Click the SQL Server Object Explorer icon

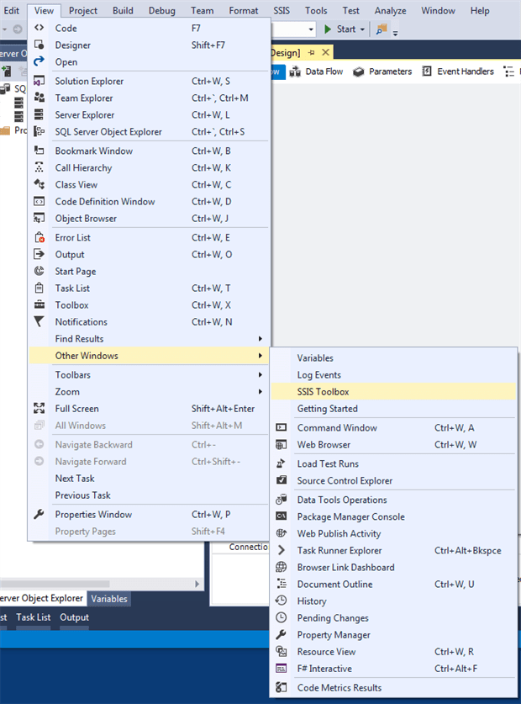tap(39, 131)
